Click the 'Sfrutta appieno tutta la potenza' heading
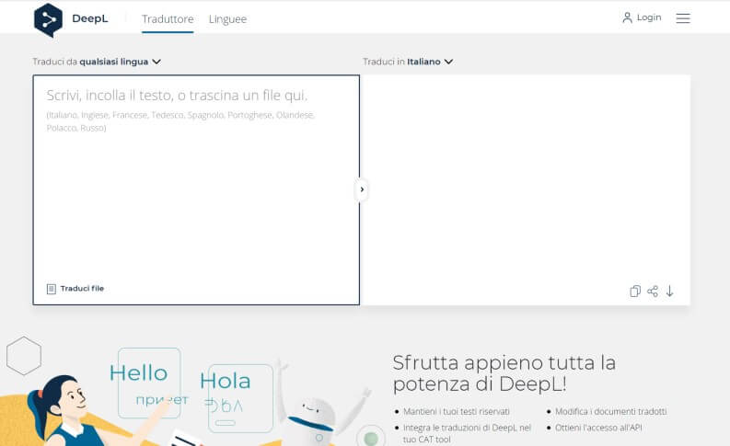This screenshot has width=730, height=446. click(504, 373)
